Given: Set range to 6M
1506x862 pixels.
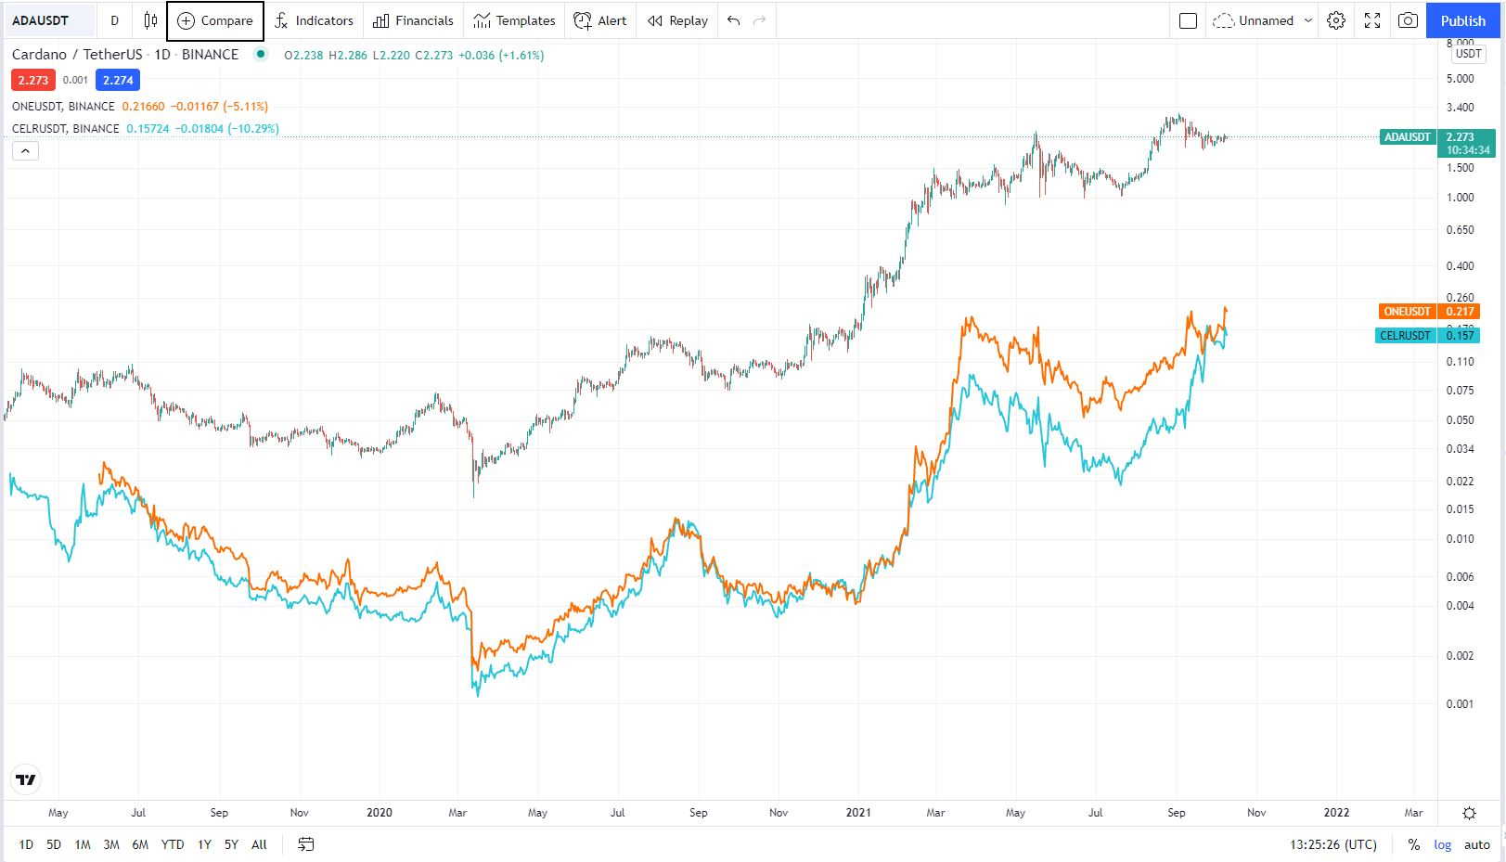Looking at the screenshot, I should (x=140, y=844).
